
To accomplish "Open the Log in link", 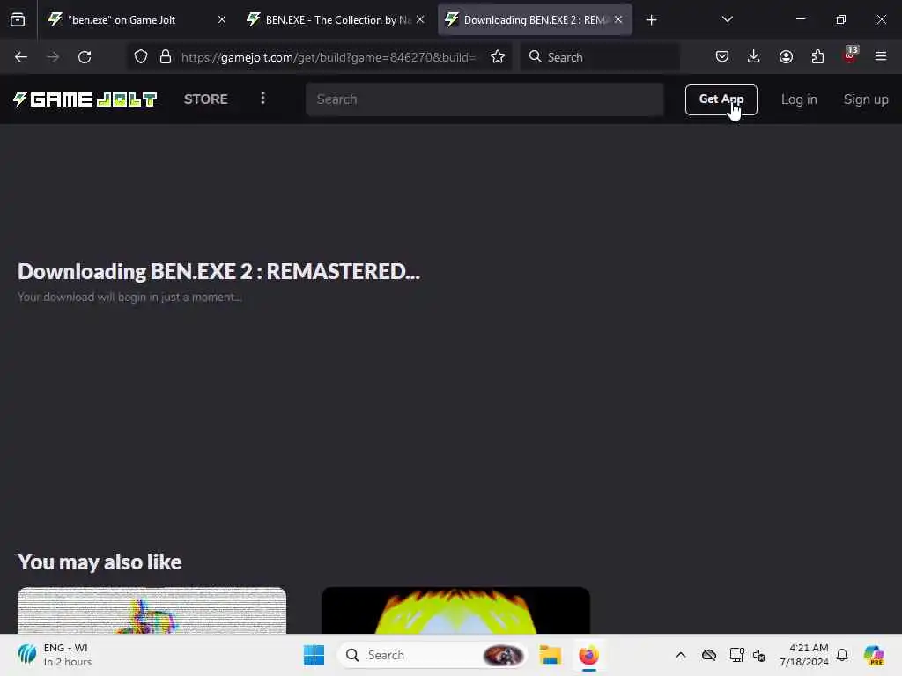I will [x=799, y=99].
